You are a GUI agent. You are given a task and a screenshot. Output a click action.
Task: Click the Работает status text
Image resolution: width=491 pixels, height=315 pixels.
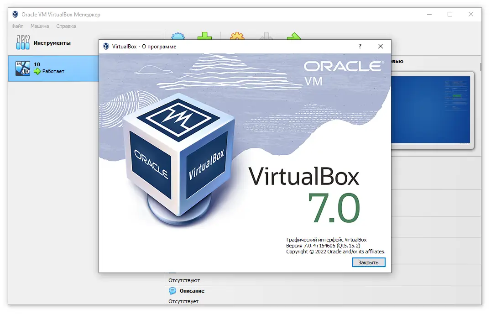point(53,71)
